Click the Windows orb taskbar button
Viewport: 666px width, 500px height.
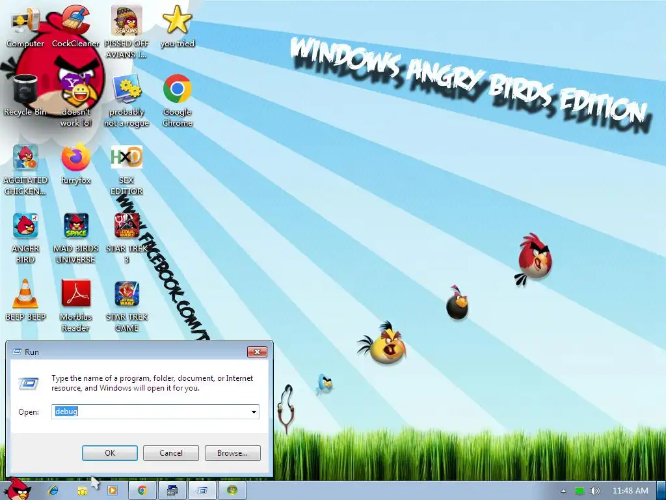(232, 491)
